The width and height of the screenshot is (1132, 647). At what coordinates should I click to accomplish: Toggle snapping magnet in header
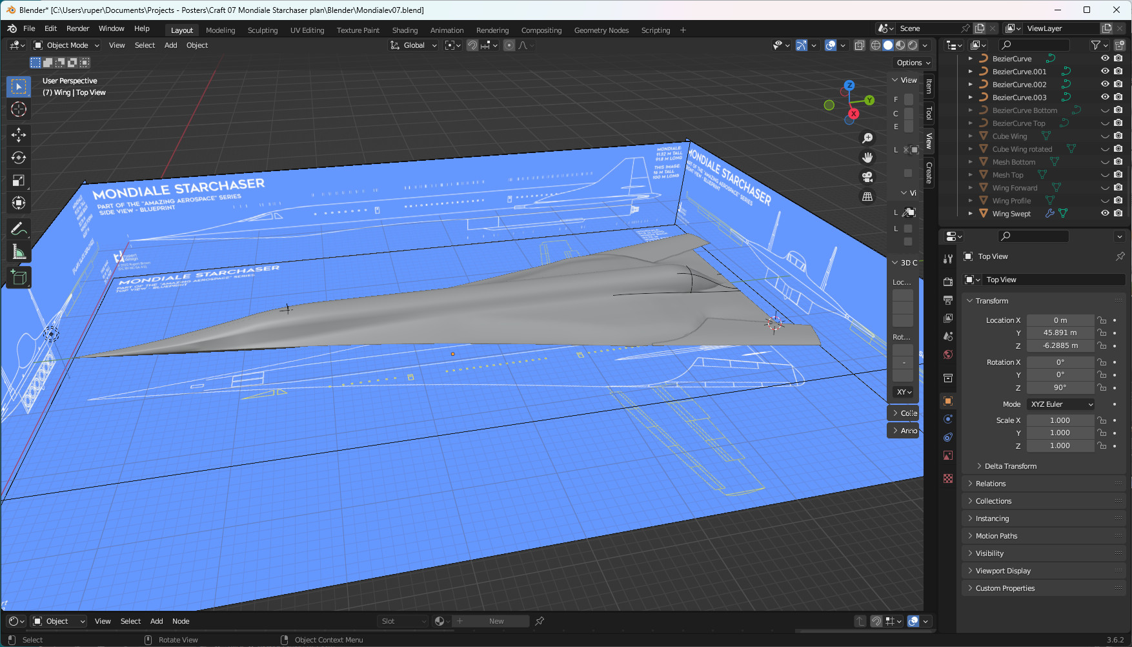click(x=472, y=45)
